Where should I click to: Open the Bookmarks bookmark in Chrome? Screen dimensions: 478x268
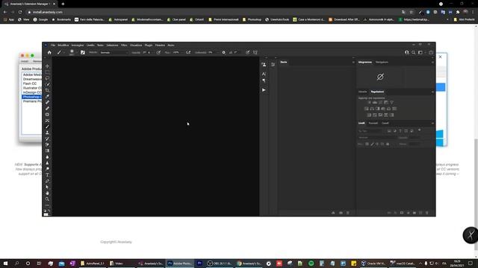(x=61, y=19)
